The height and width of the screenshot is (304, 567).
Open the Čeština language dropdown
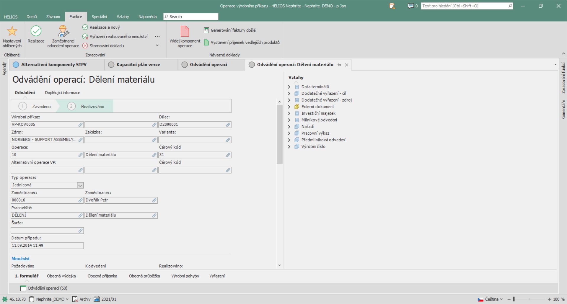tap(491, 299)
